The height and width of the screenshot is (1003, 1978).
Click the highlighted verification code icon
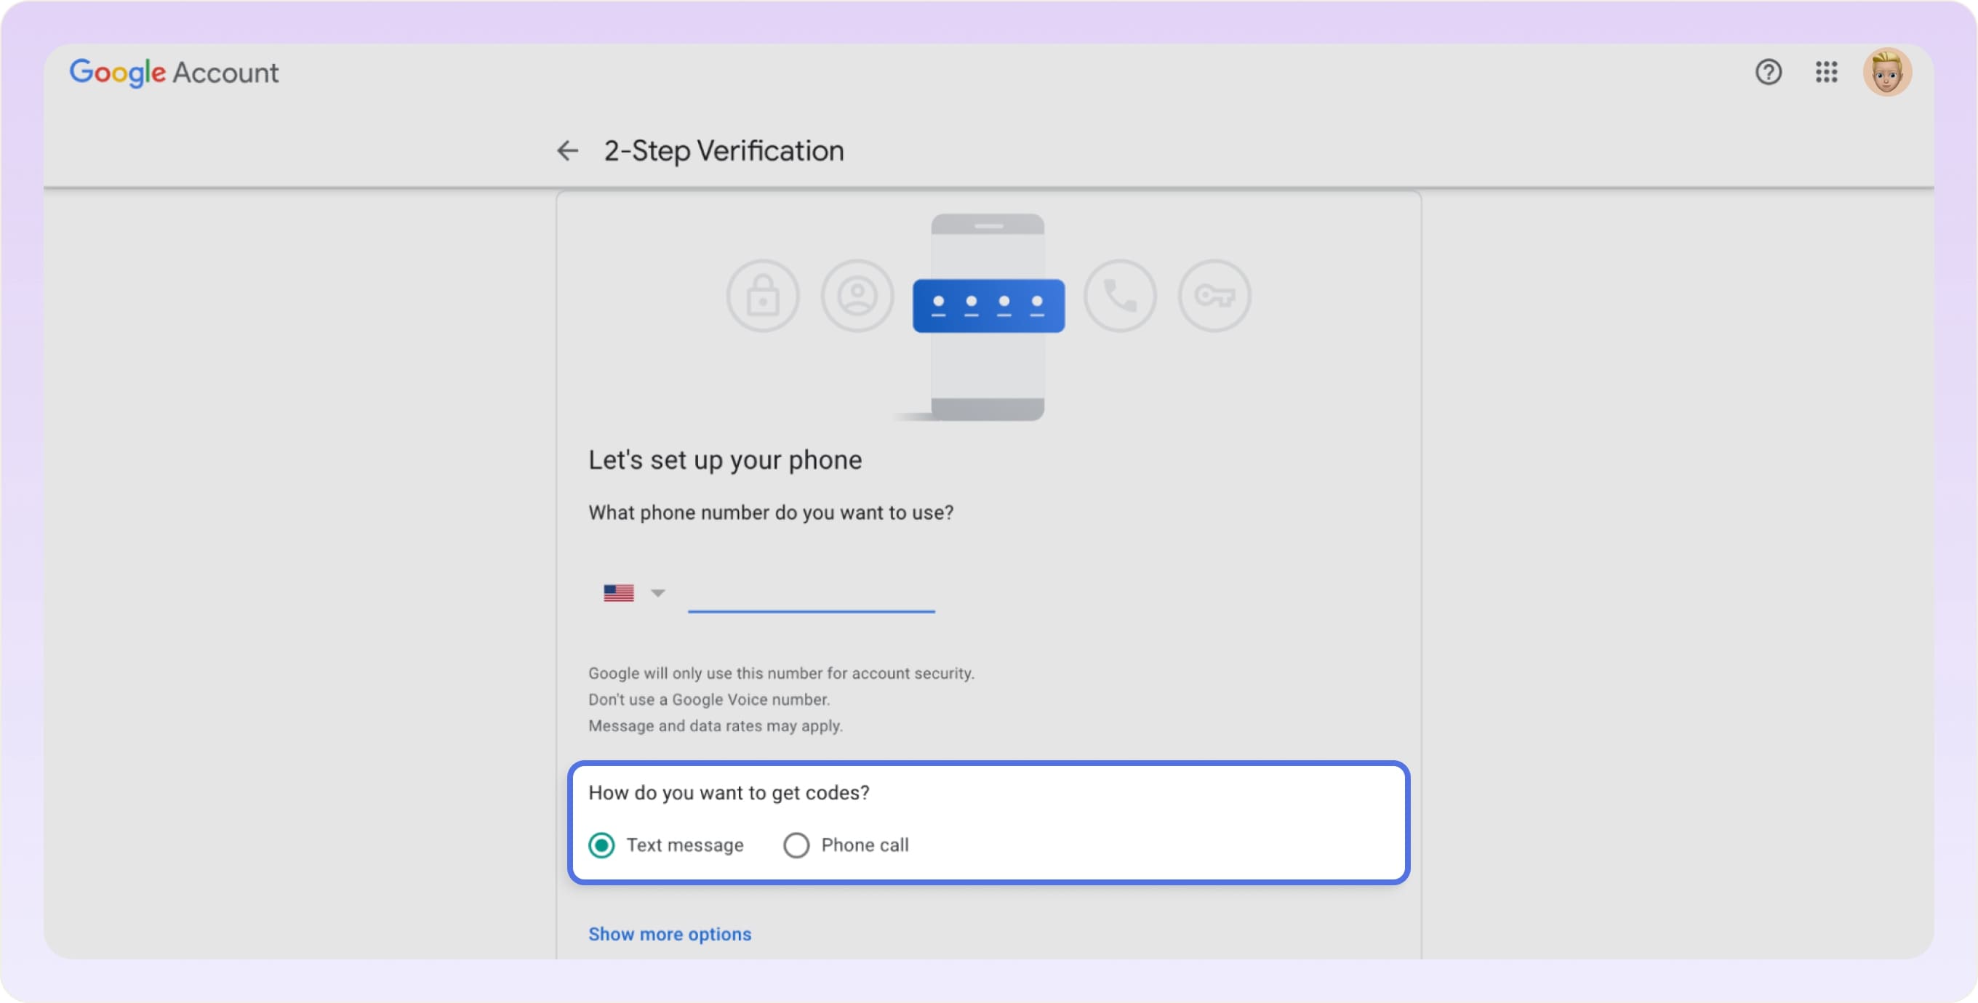pos(988,305)
